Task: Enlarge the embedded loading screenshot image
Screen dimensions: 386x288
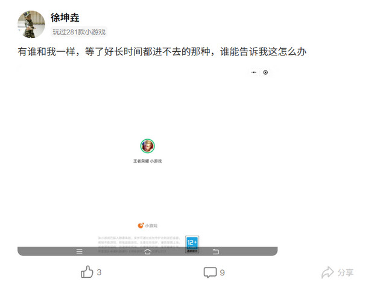Action: (147, 161)
